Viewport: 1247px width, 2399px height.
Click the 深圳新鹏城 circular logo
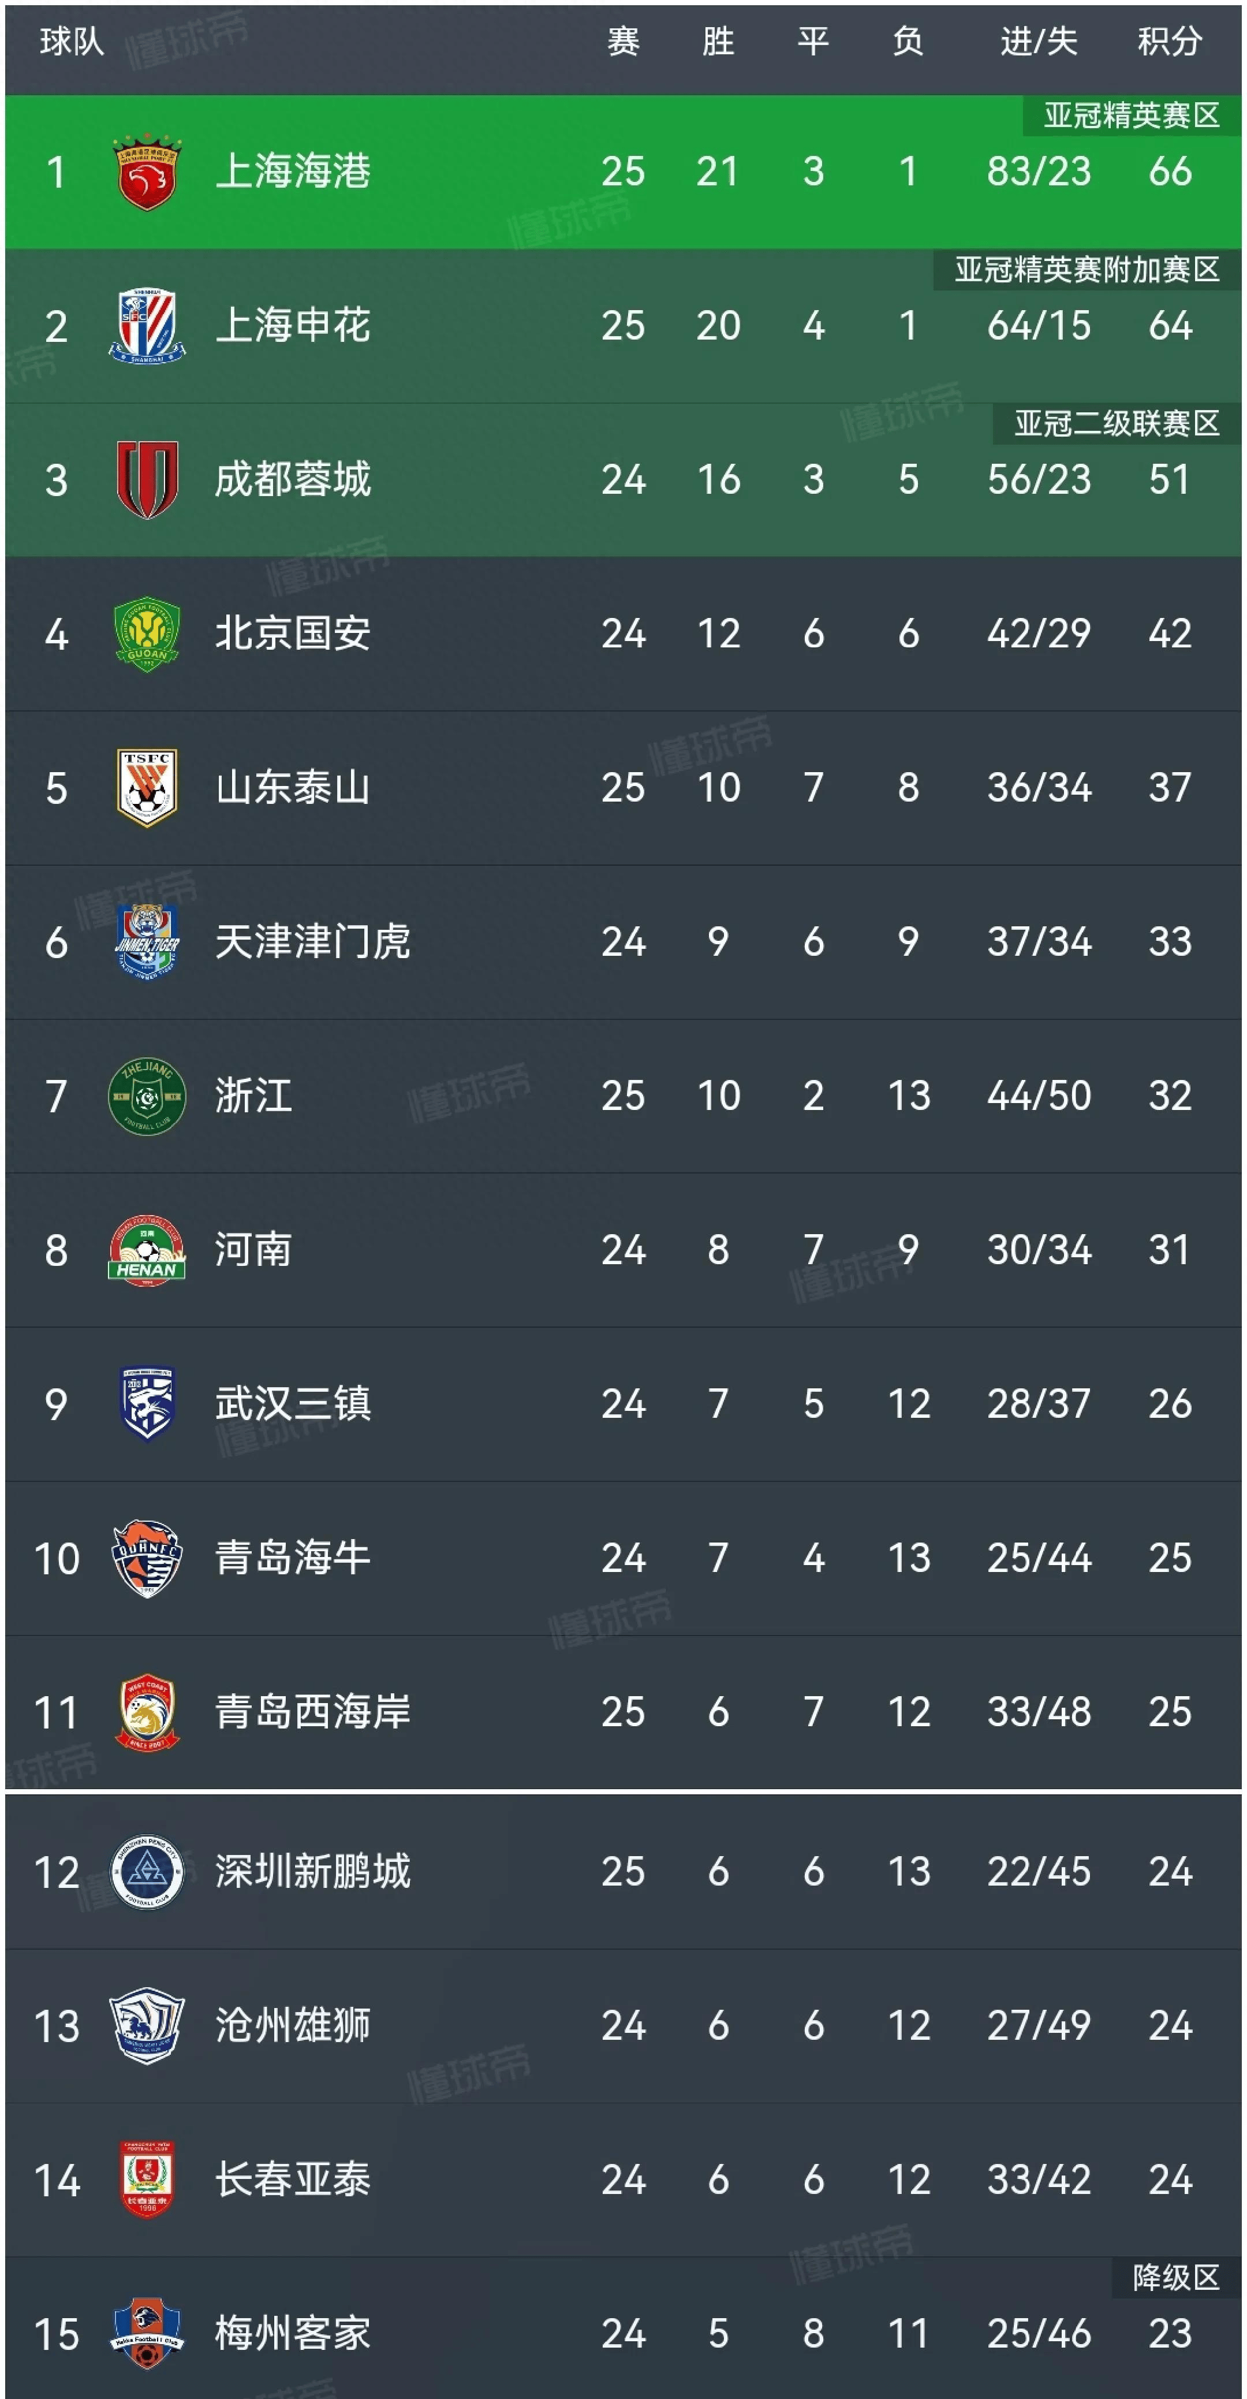(147, 1872)
